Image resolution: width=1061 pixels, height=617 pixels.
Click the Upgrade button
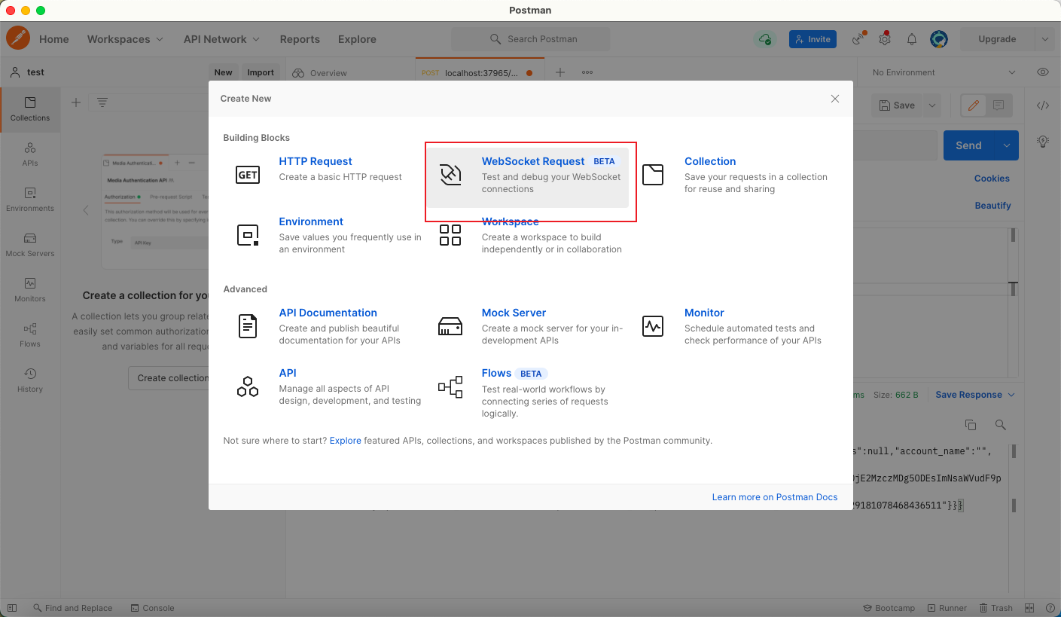[x=997, y=39]
